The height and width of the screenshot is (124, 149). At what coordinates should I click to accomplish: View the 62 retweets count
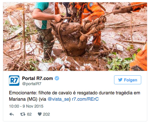pos(29,114)
